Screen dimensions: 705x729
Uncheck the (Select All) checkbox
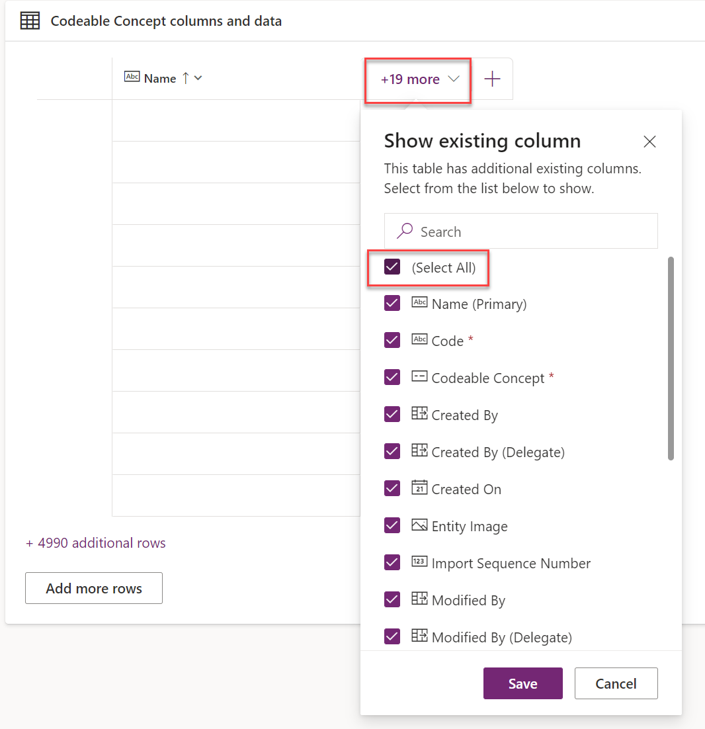(x=392, y=267)
